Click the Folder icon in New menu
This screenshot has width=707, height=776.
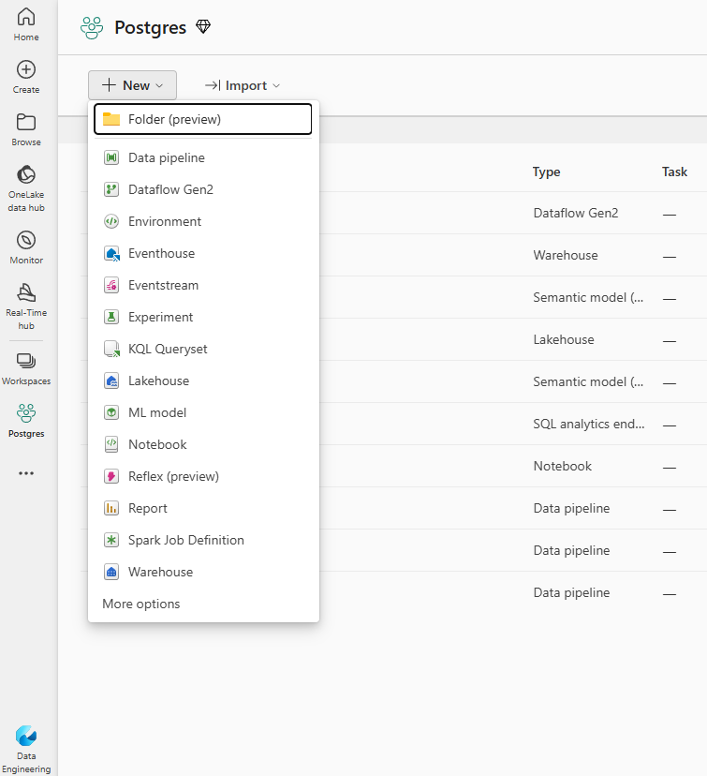coord(111,119)
